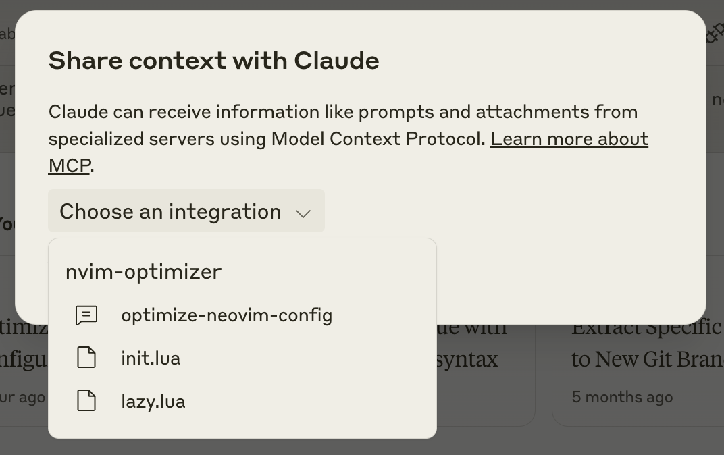724x455 pixels.
Task: Click the chat prompt icon beside optimize-neovim-config
Action: pyautogui.click(x=86, y=316)
